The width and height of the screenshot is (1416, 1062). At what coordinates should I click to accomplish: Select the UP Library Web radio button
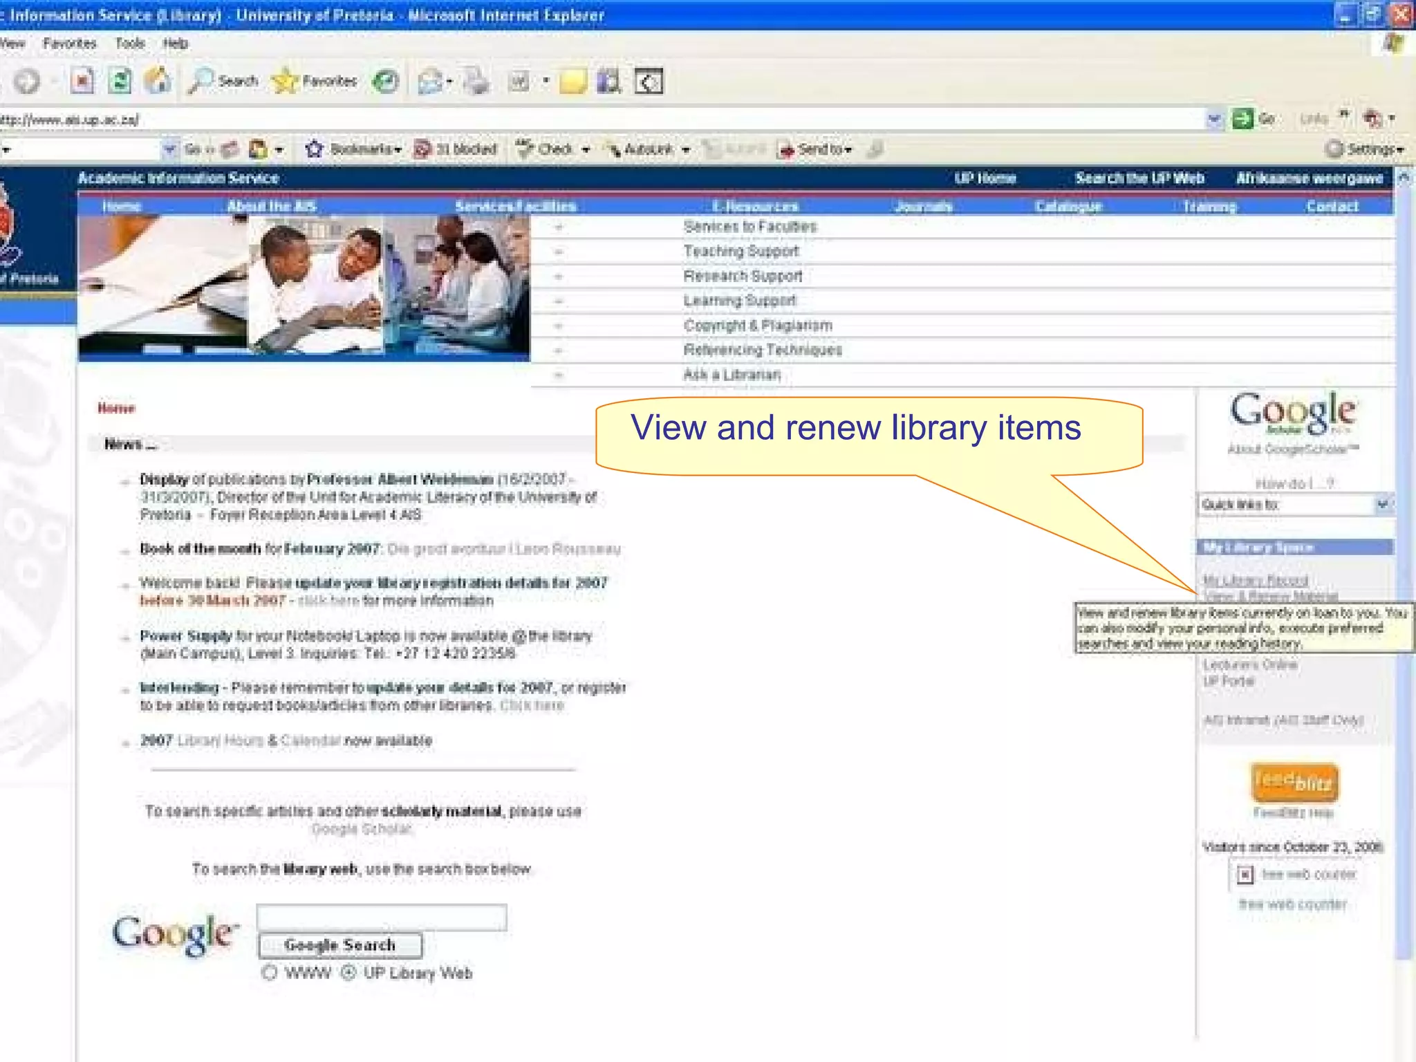pos(348,973)
